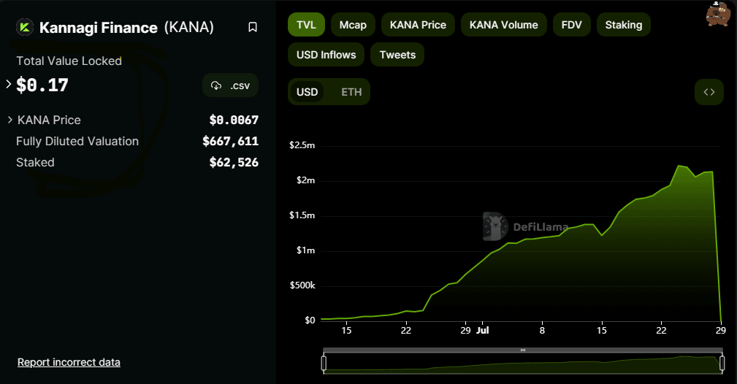Download the .csv data file

pyautogui.click(x=230, y=85)
